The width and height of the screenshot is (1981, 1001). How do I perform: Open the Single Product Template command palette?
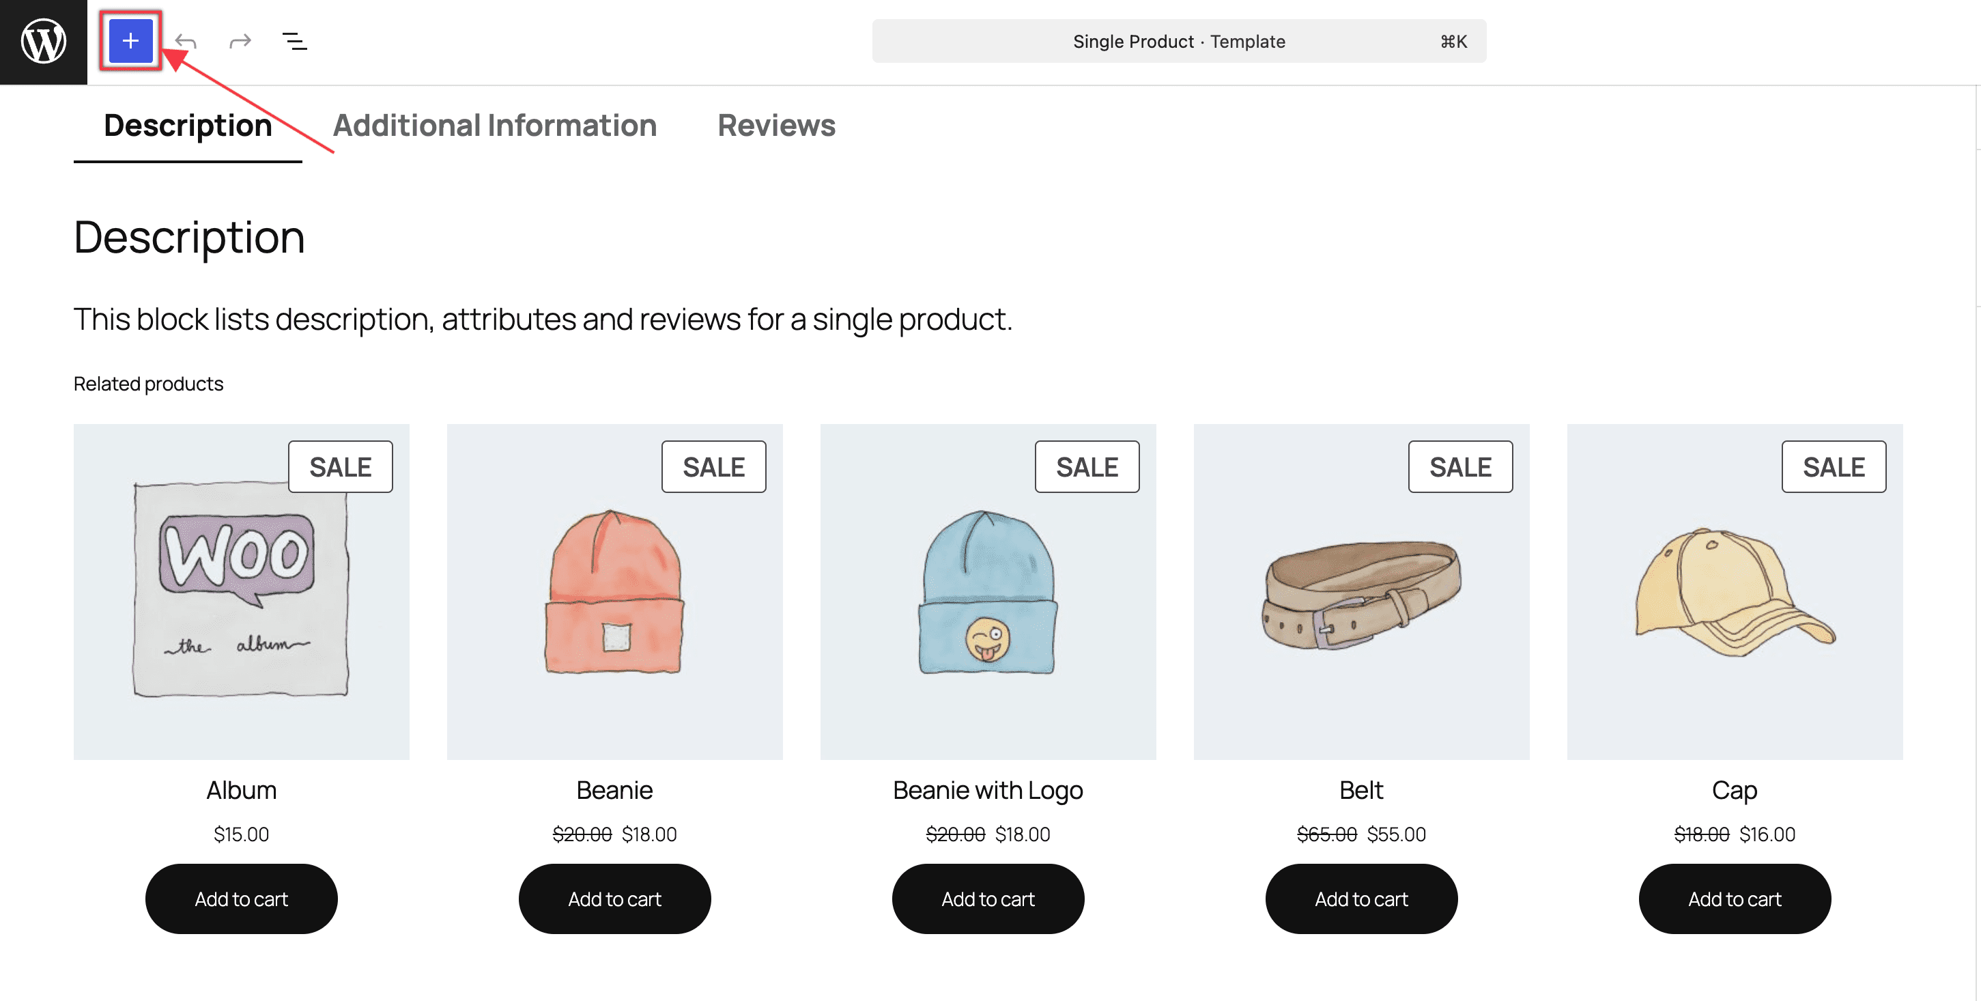point(1178,42)
